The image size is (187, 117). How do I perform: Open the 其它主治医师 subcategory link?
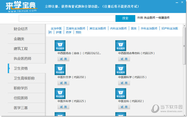[x=98, y=28]
